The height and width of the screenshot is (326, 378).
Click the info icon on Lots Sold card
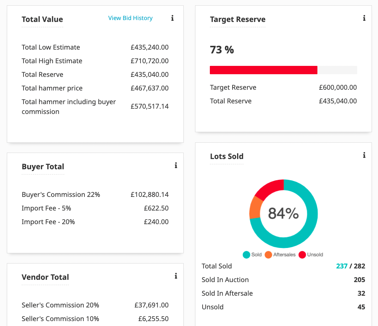364,155
